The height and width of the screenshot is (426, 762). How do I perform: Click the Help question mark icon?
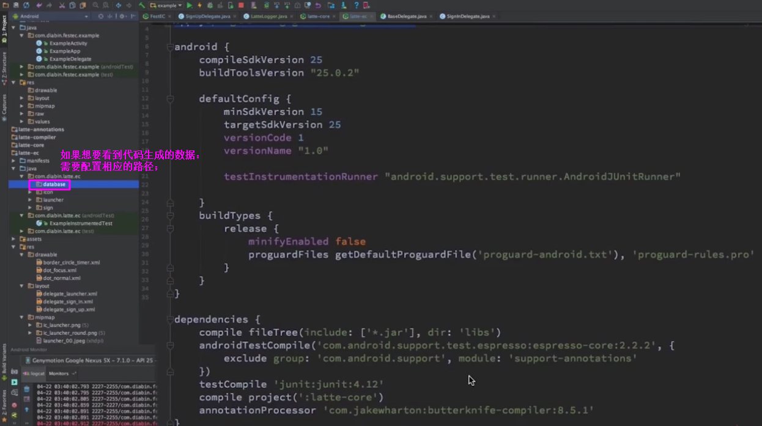coord(356,5)
